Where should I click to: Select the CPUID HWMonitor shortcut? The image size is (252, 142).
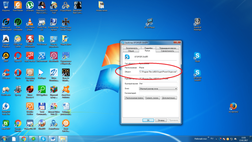(30, 41)
